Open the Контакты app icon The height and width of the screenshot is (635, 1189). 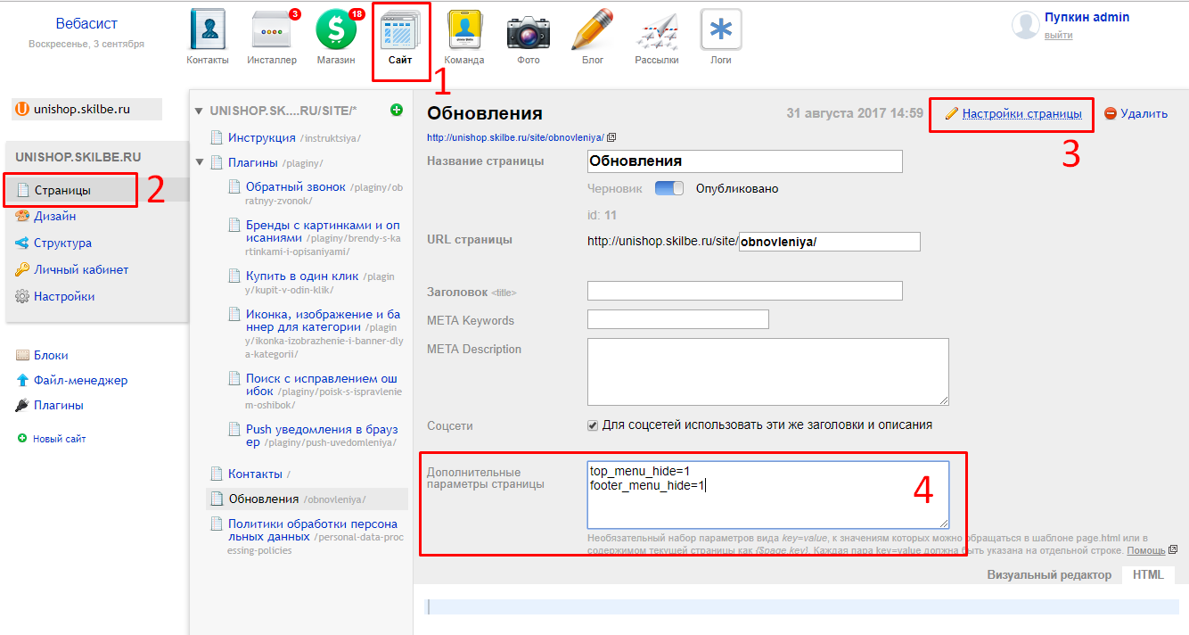click(208, 32)
